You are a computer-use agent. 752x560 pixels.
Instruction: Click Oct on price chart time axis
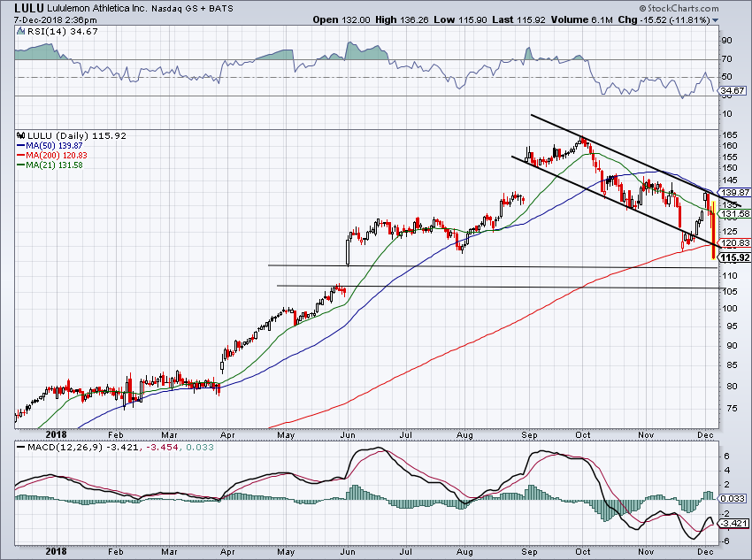point(582,435)
